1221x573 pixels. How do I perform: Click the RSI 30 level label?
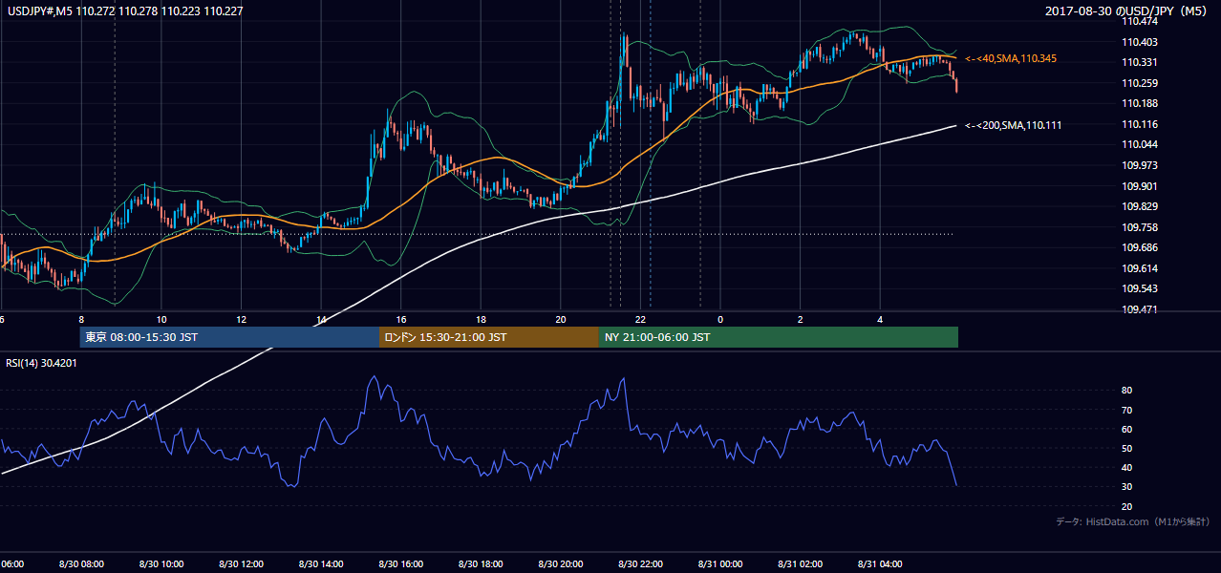coord(1126,487)
